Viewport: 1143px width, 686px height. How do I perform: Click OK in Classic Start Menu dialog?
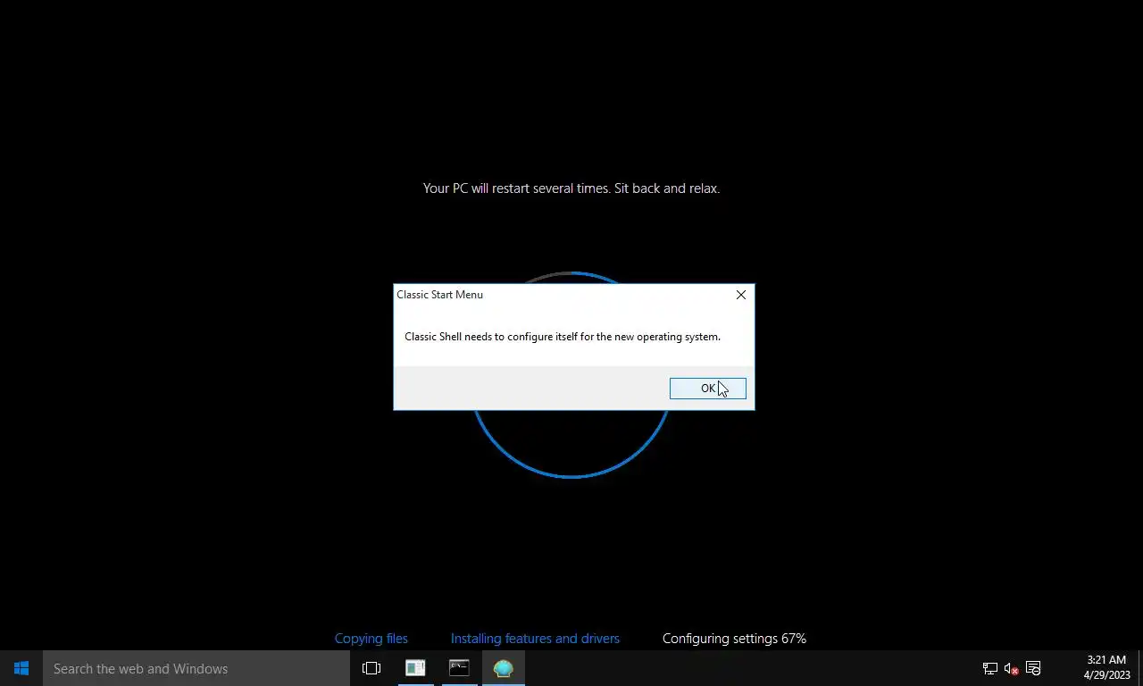click(707, 388)
